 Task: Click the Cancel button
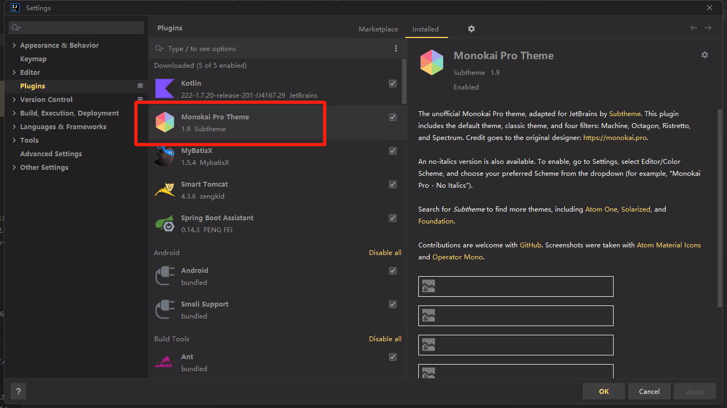click(x=649, y=391)
